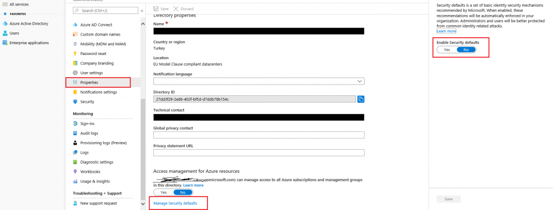553x210 pixels.
Task: Click Learn more in Security defaults panel
Action: pyautogui.click(x=447, y=31)
